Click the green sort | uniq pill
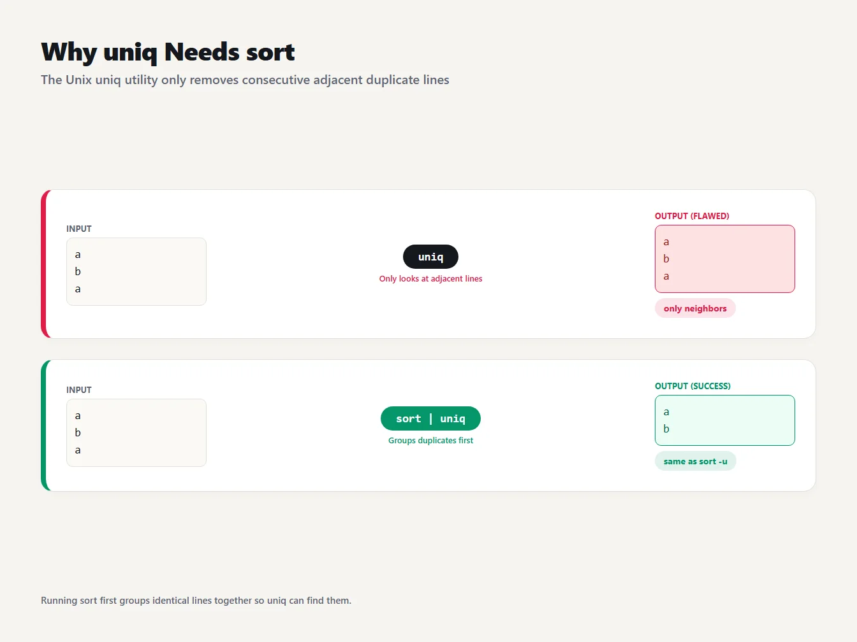The width and height of the screenshot is (857, 642). point(430,418)
